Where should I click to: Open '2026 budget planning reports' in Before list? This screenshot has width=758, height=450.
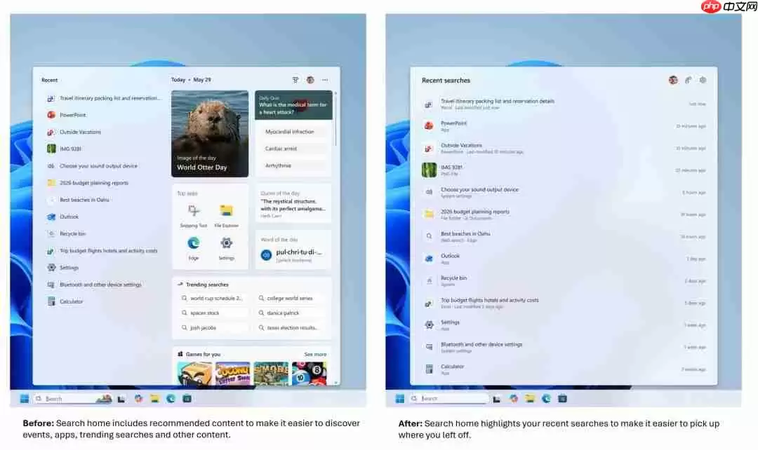(x=88, y=183)
